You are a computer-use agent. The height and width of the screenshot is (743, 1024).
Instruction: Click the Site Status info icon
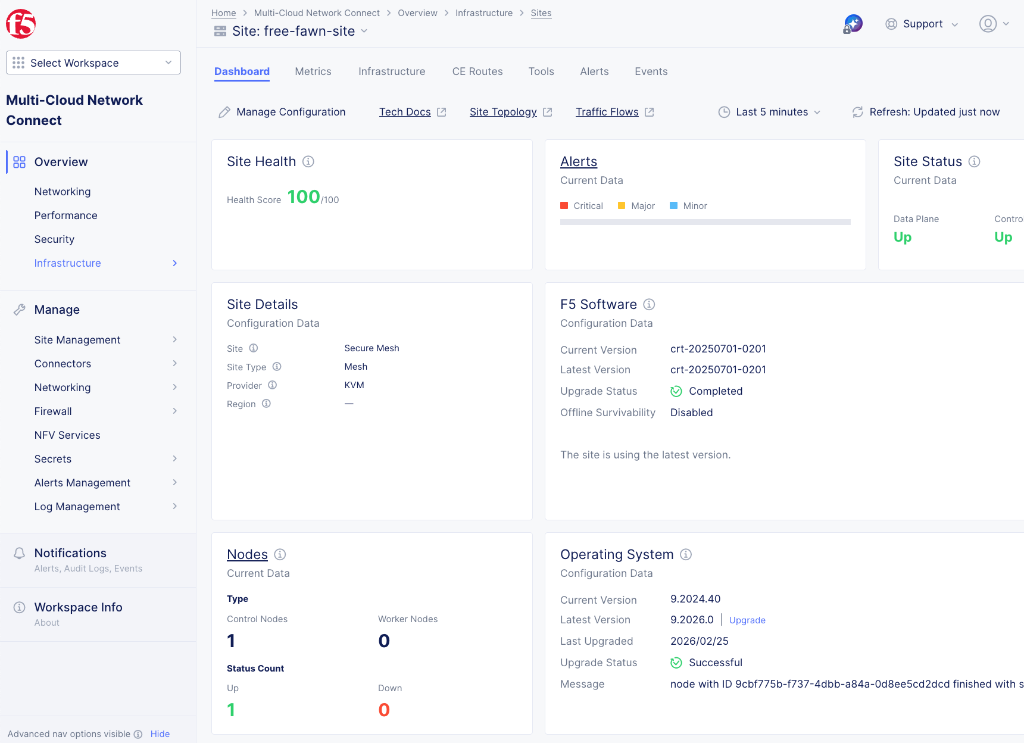975,161
